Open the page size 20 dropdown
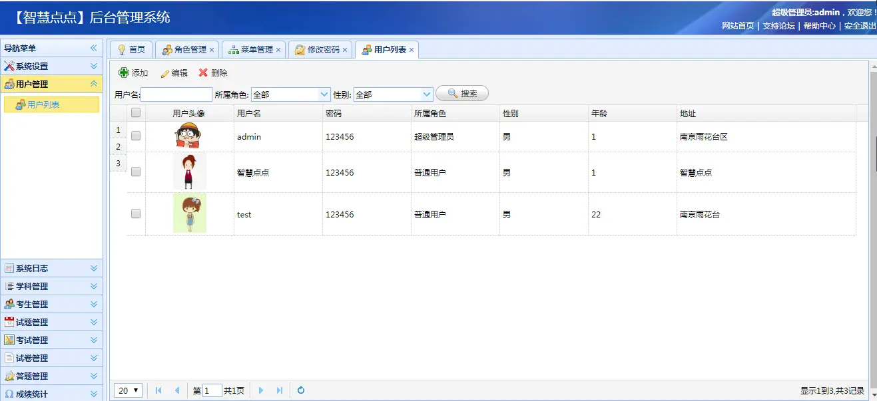877x401 pixels. (129, 390)
